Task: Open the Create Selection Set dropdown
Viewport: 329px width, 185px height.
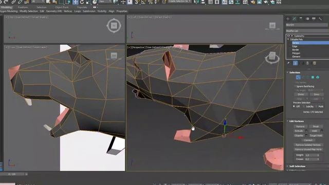Action: 180,2
